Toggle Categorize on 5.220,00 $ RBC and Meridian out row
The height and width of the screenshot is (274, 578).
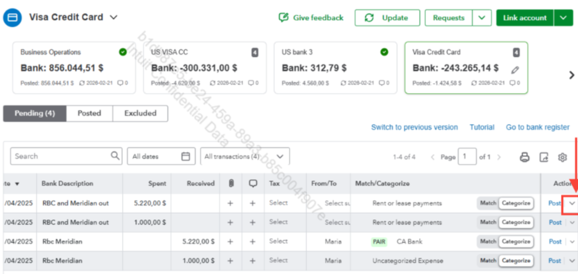click(516, 203)
